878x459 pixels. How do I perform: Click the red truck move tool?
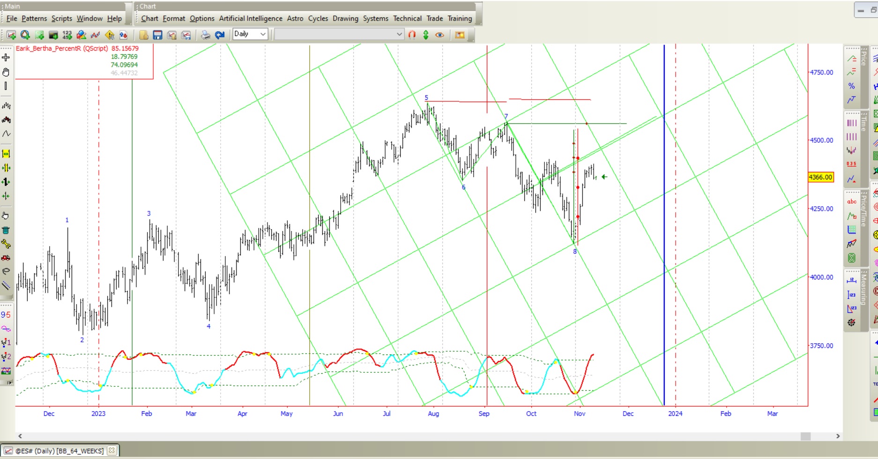(6, 258)
